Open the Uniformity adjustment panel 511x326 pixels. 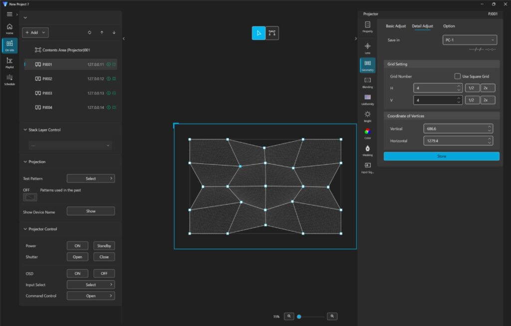(367, 99)
